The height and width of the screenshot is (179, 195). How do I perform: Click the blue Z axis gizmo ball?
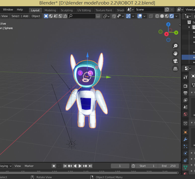(x=168, y=24)
